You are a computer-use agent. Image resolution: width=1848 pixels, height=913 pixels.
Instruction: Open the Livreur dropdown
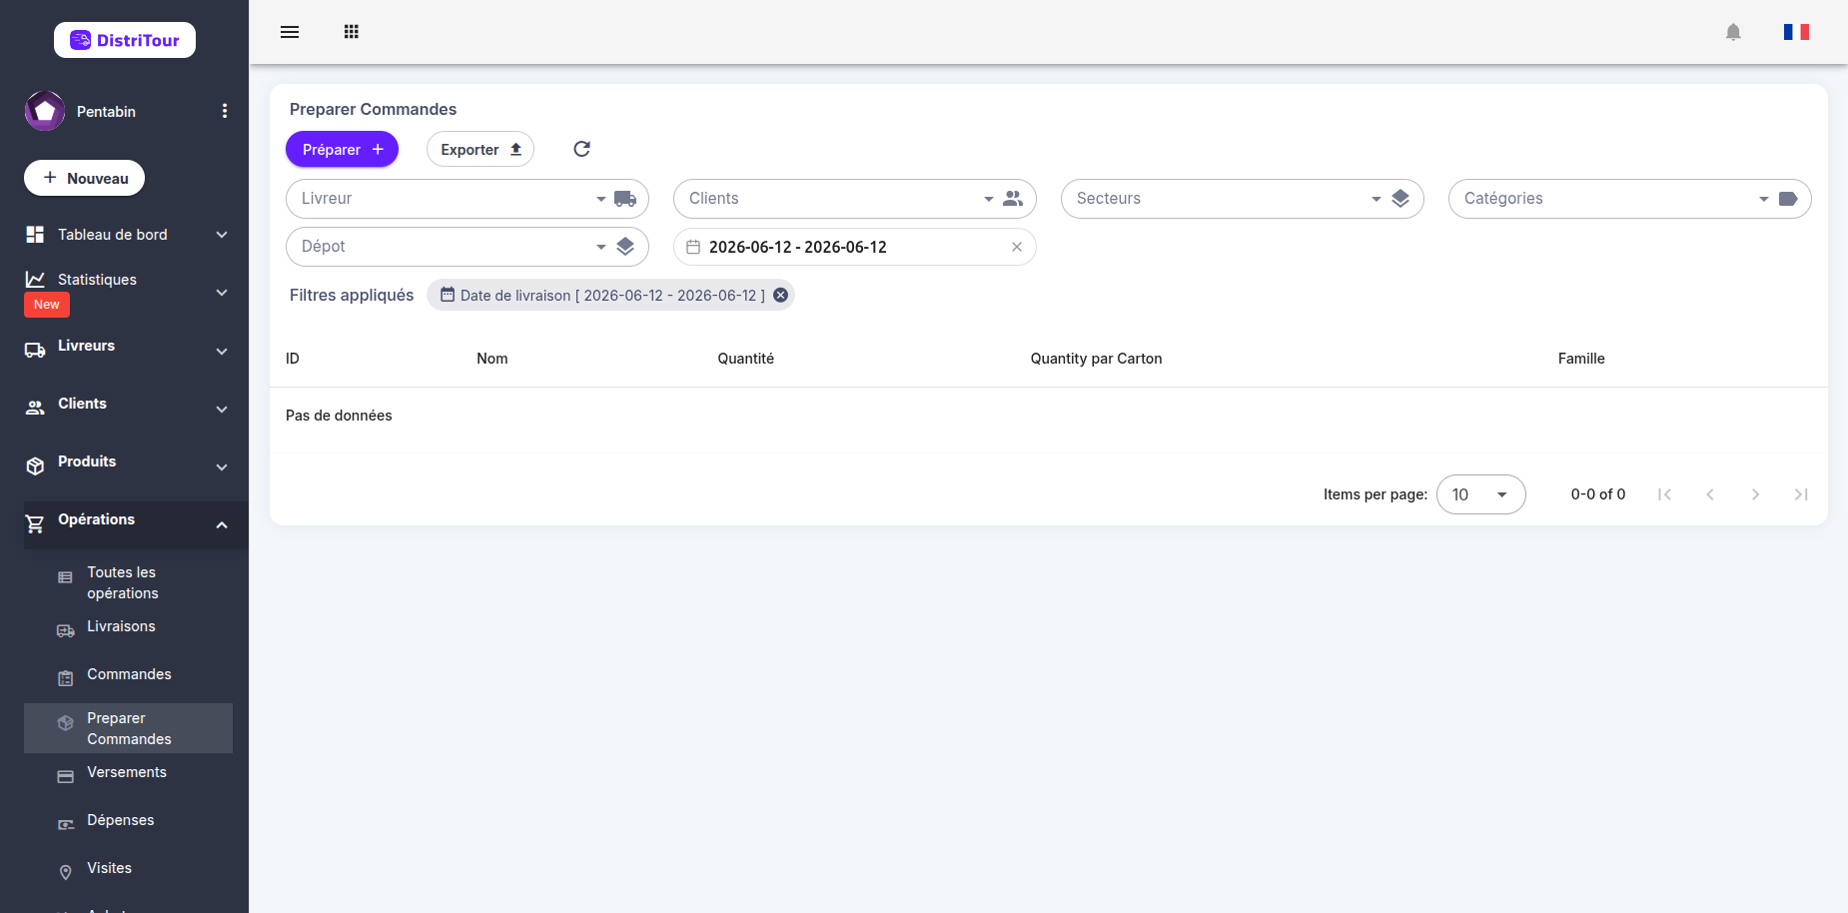[x=467, y=199]
